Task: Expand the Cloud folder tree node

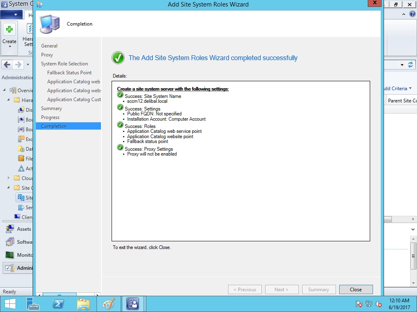Action: coord(9,178)
